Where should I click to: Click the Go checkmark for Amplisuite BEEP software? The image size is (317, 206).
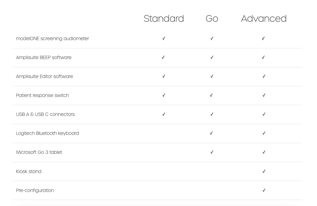212,57
